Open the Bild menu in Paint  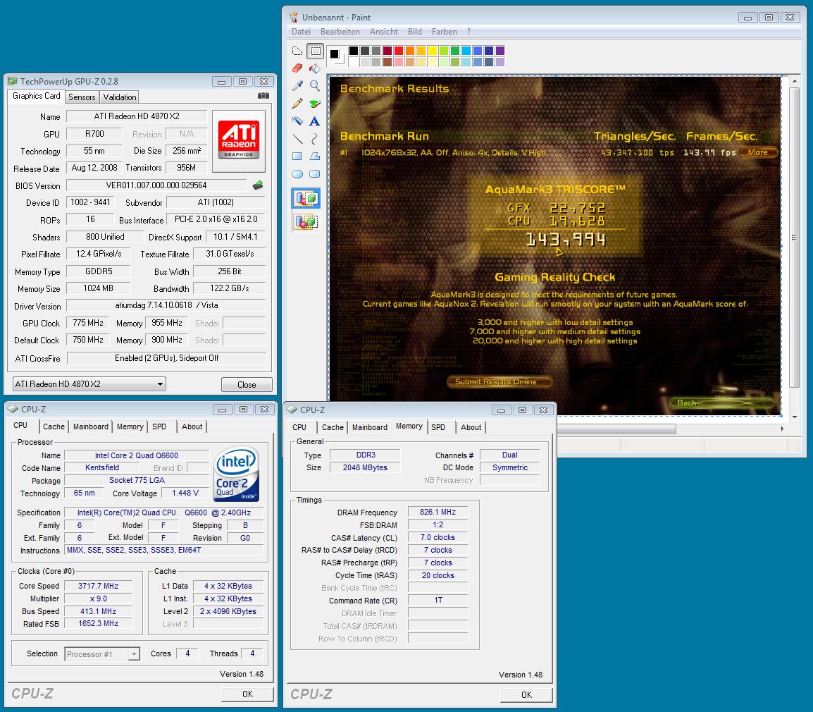[x=415, y=32]
